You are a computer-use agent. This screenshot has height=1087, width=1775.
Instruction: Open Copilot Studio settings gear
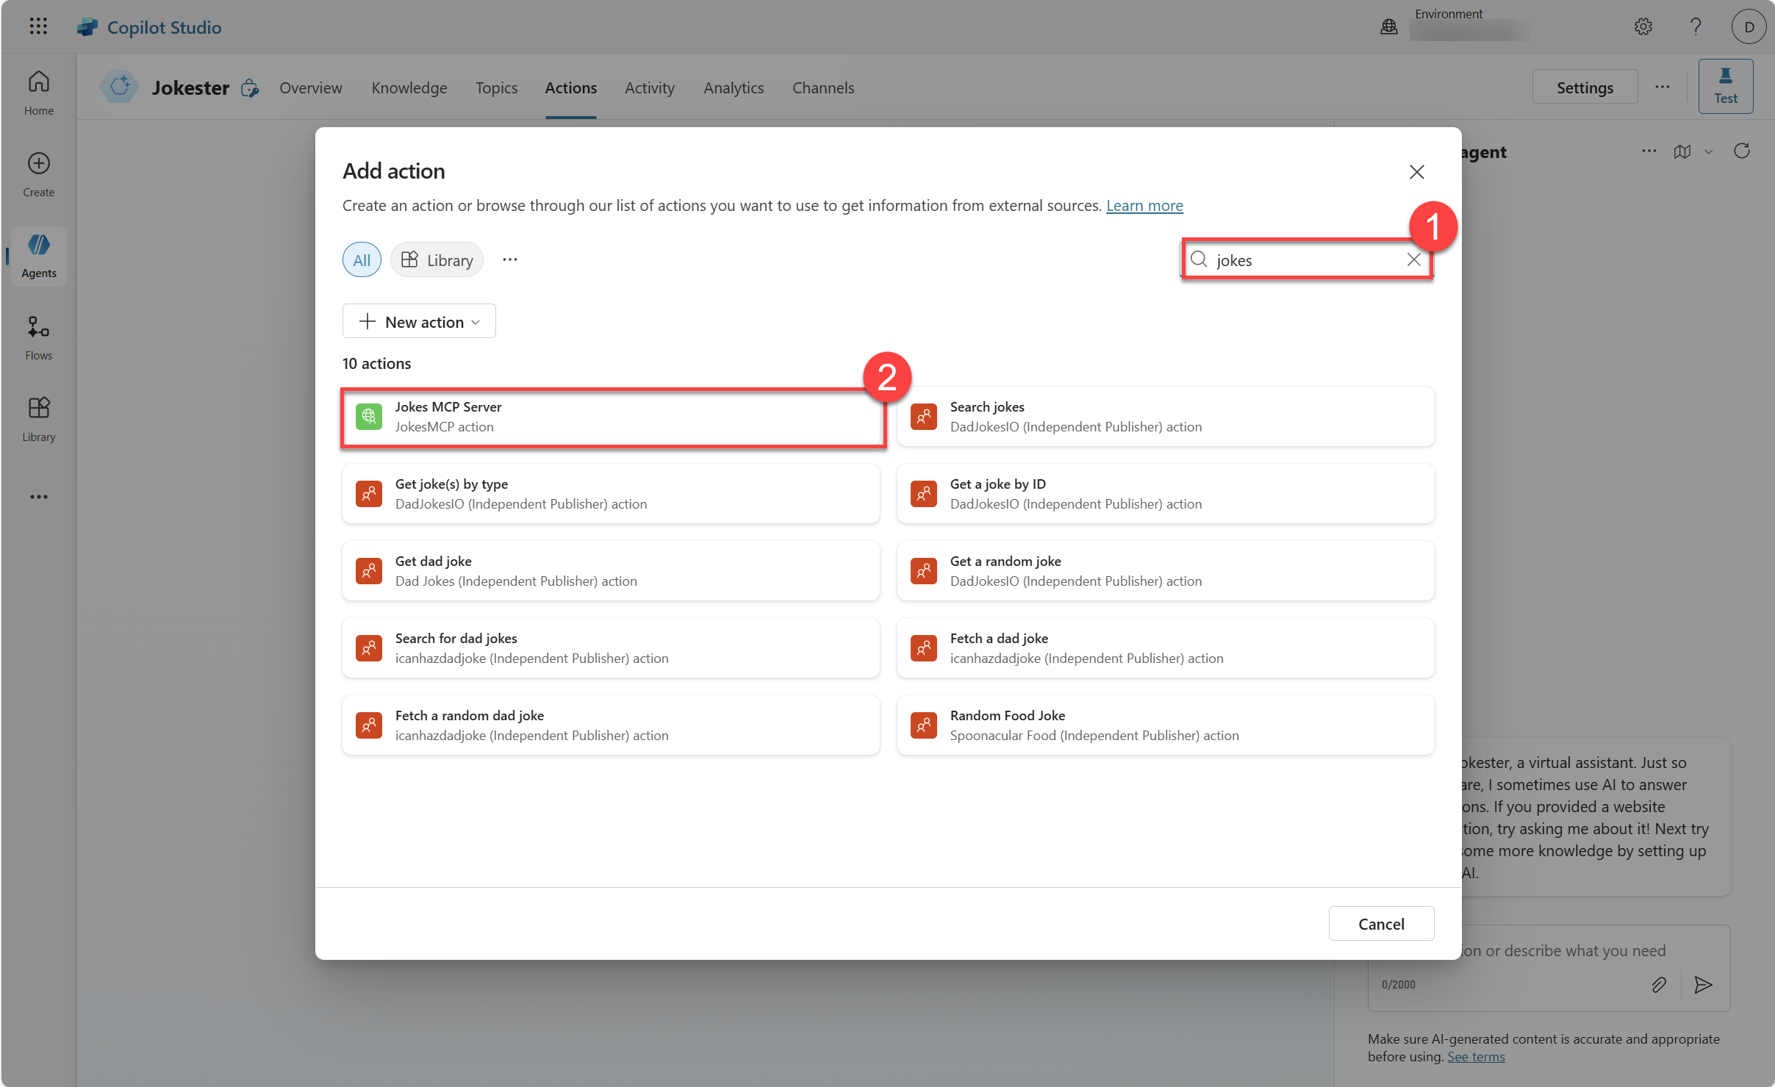coord(1643,26)
